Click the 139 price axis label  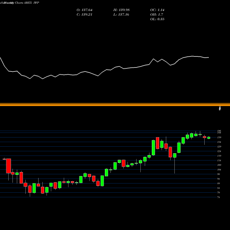[x=219, y=138]
